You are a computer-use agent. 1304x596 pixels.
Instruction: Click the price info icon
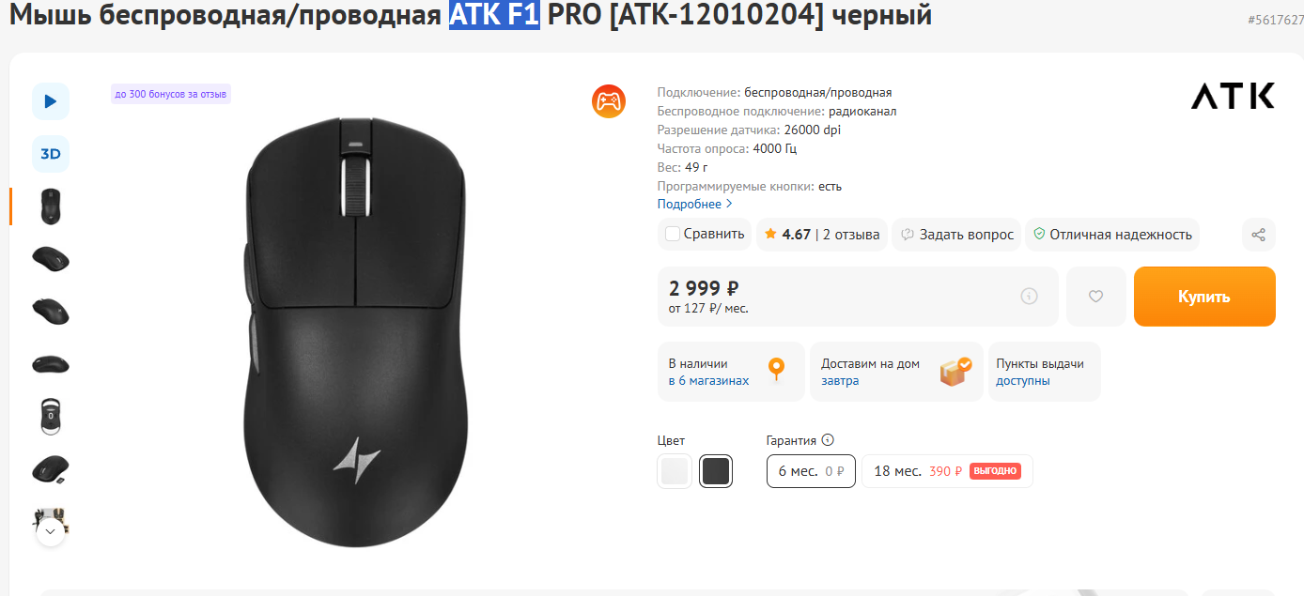tap(1029, 297)
